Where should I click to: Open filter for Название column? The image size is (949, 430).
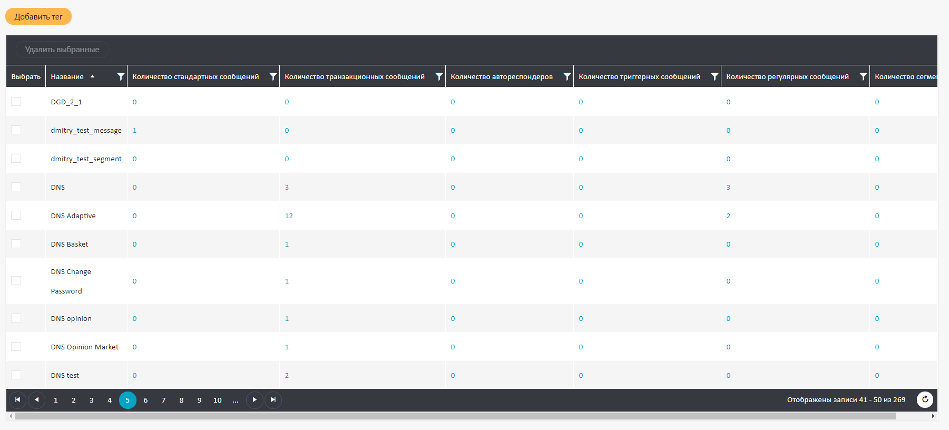[121, 77]
